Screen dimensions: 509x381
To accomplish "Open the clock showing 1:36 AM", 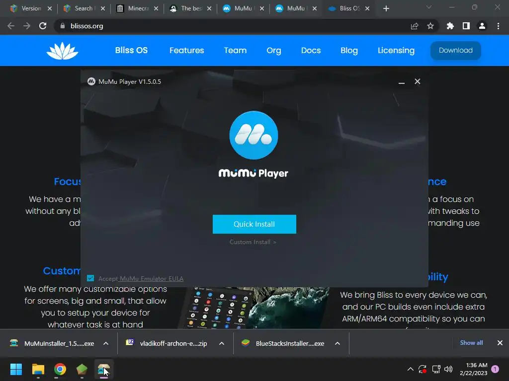I will click(474, 369).
